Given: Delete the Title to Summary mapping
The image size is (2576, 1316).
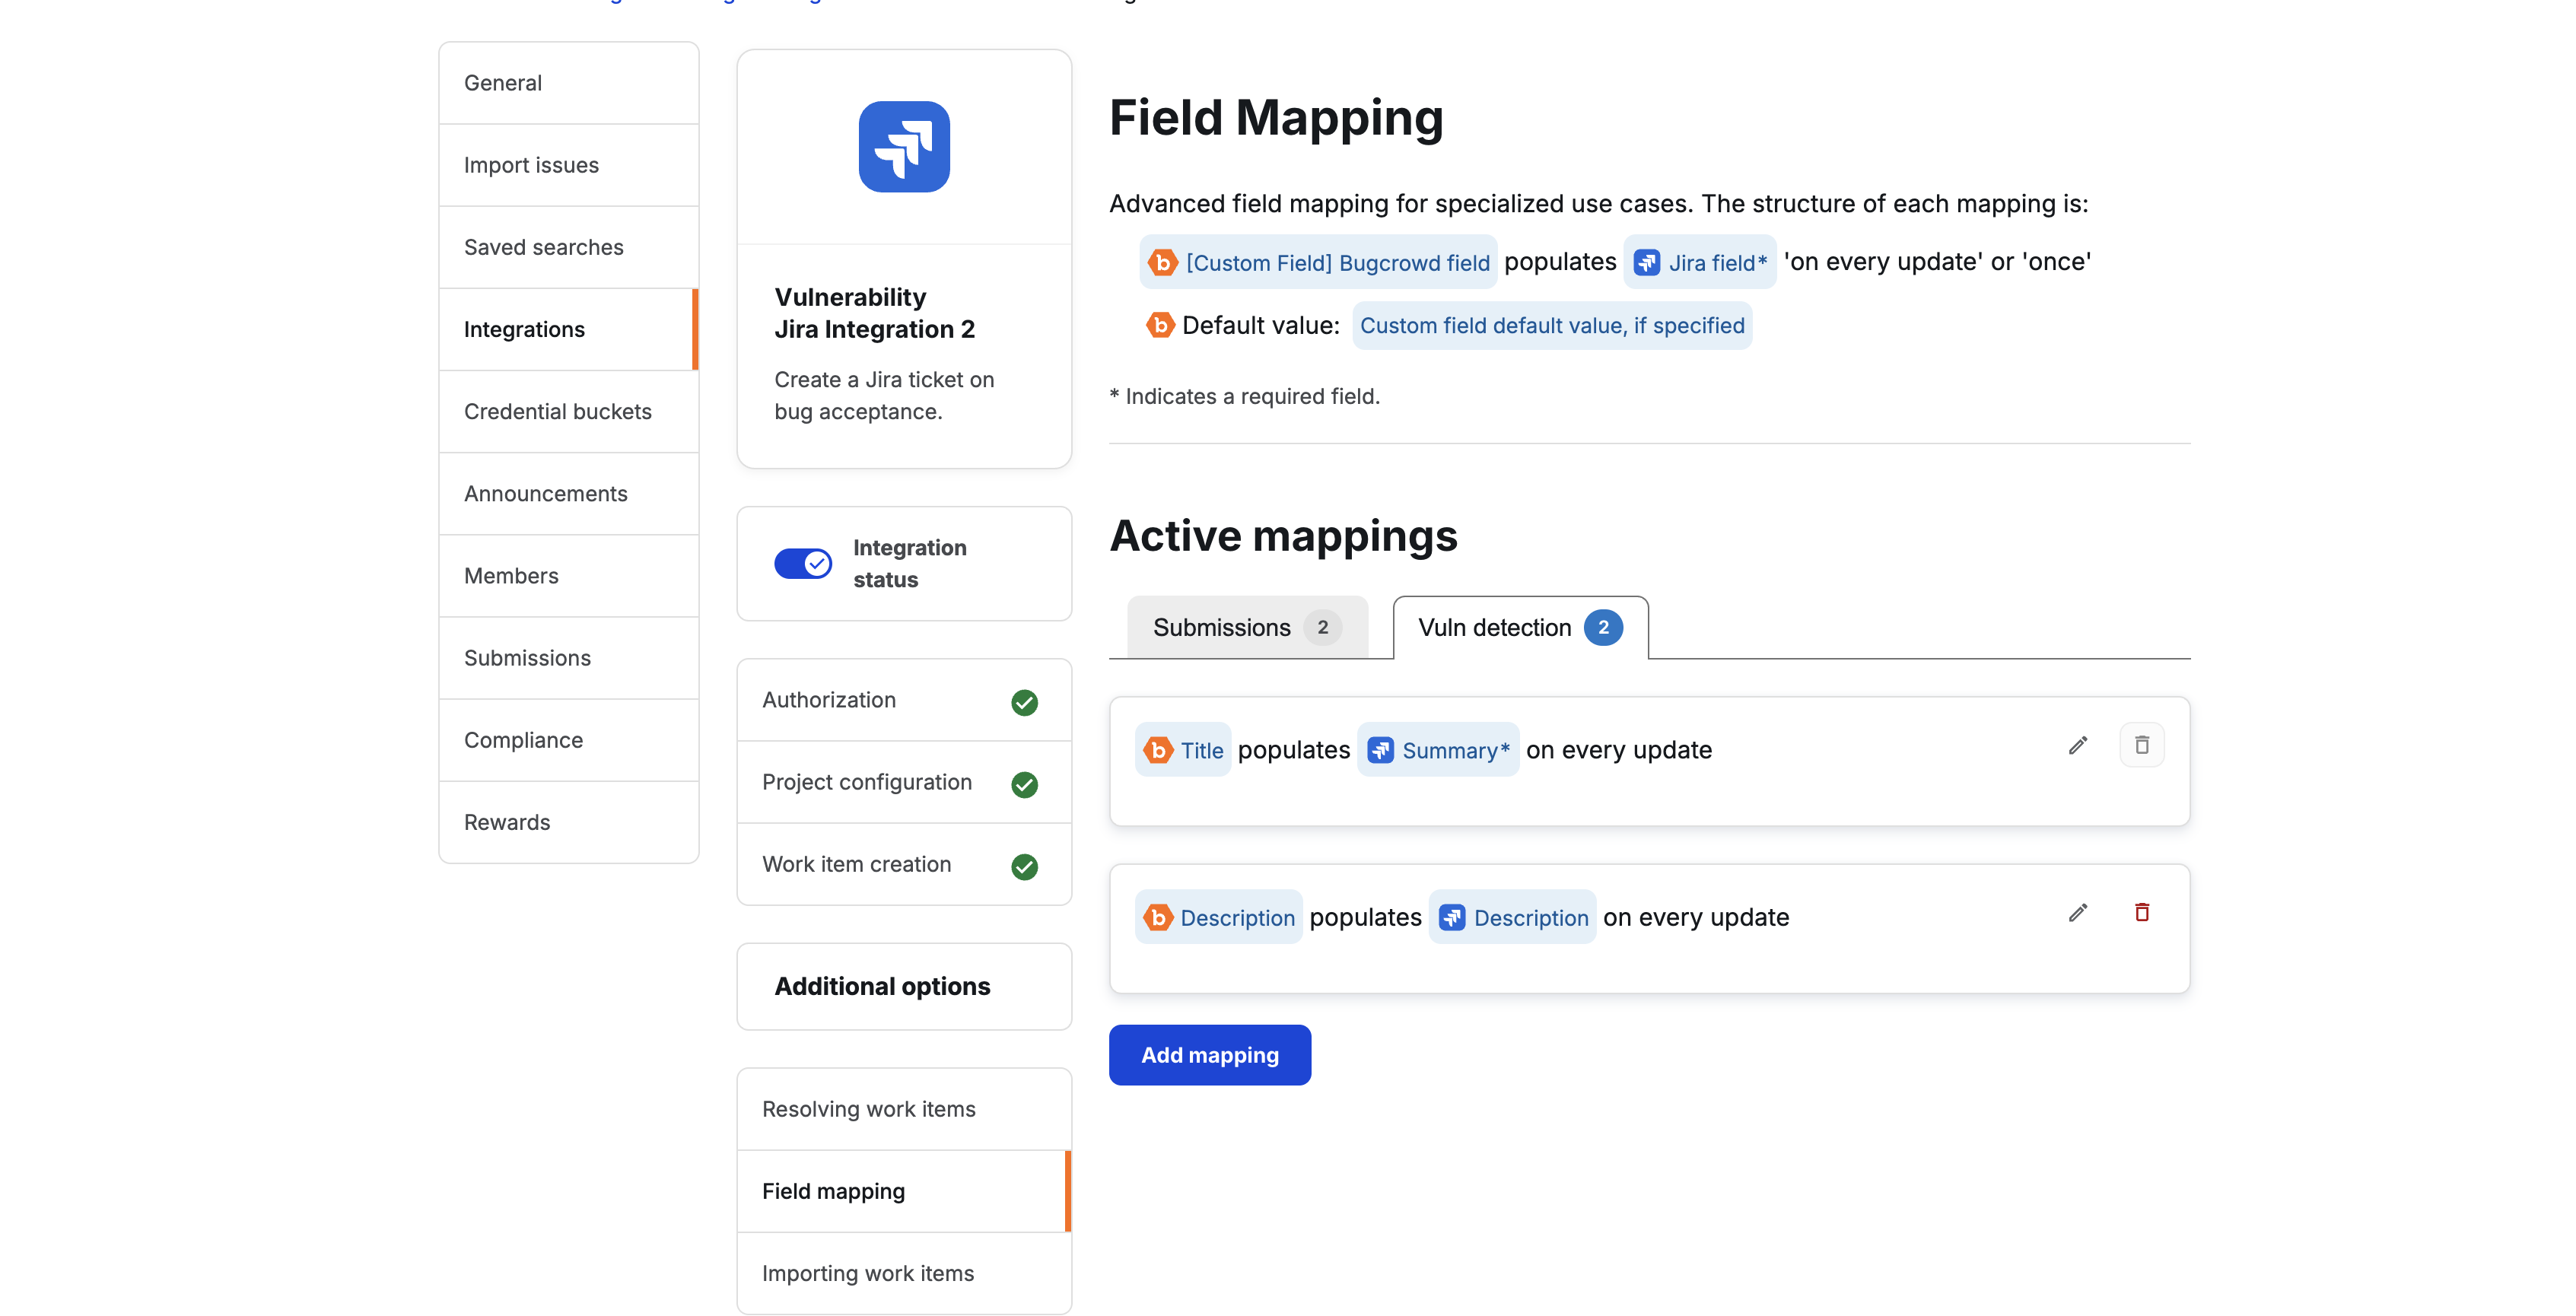Looking at the screenshot, I should coord(2141,745).
